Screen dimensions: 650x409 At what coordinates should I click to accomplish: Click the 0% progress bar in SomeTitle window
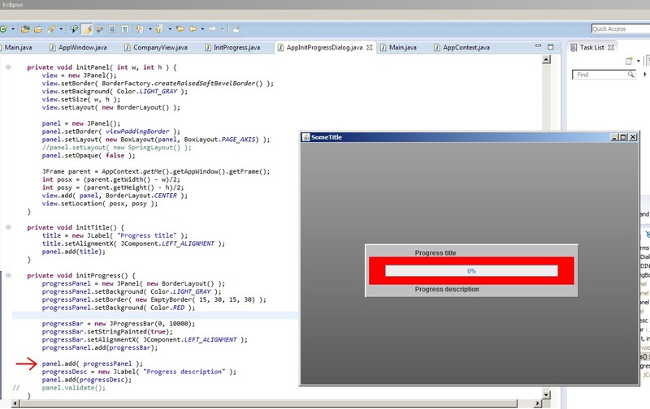pos(471,271)
